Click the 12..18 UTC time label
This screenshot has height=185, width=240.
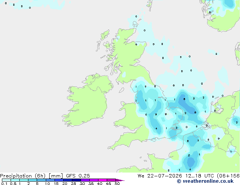point(199,176)
